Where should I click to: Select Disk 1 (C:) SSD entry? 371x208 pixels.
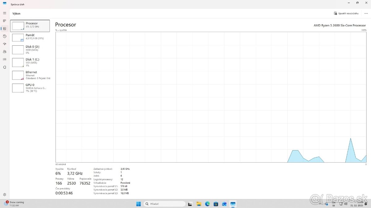coord(30,62)
